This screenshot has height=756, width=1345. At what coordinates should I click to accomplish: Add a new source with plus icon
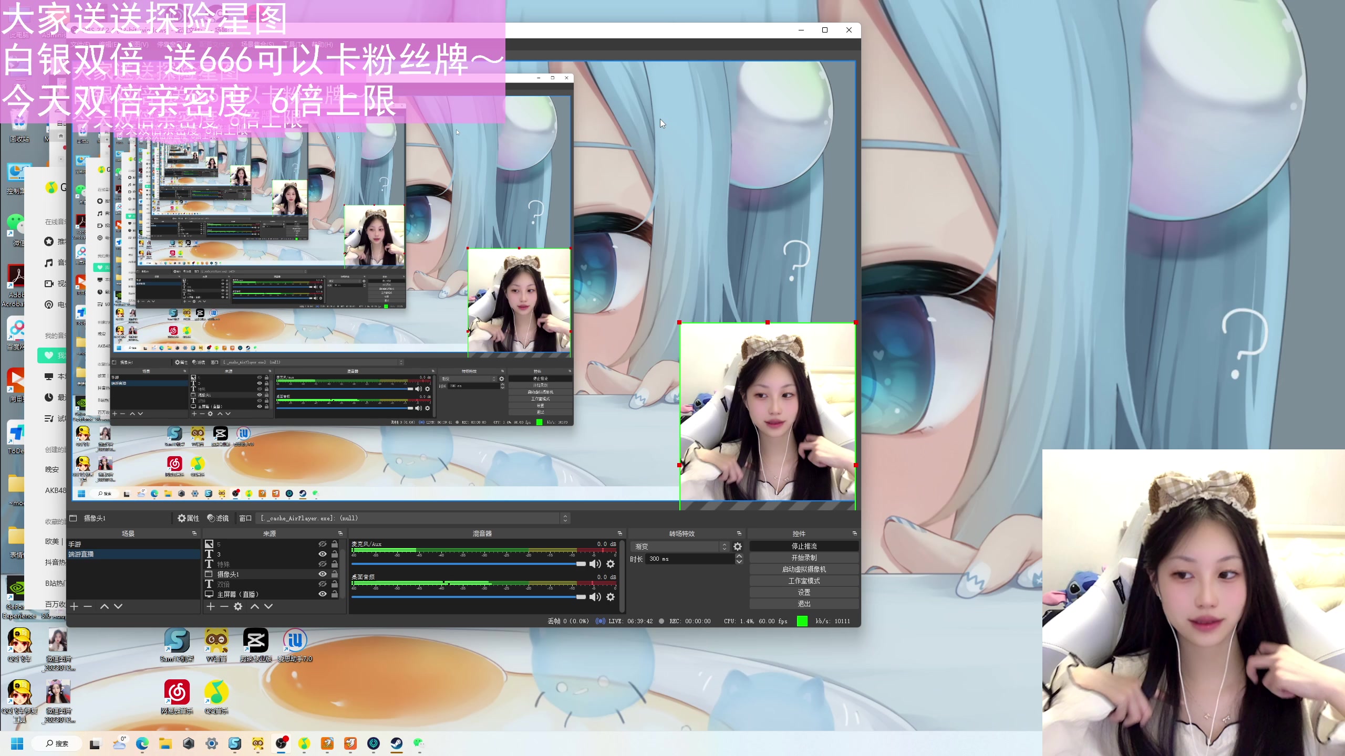[211, 606]
